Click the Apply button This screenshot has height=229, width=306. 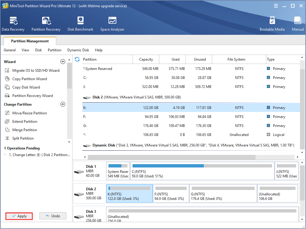[19, 216]
